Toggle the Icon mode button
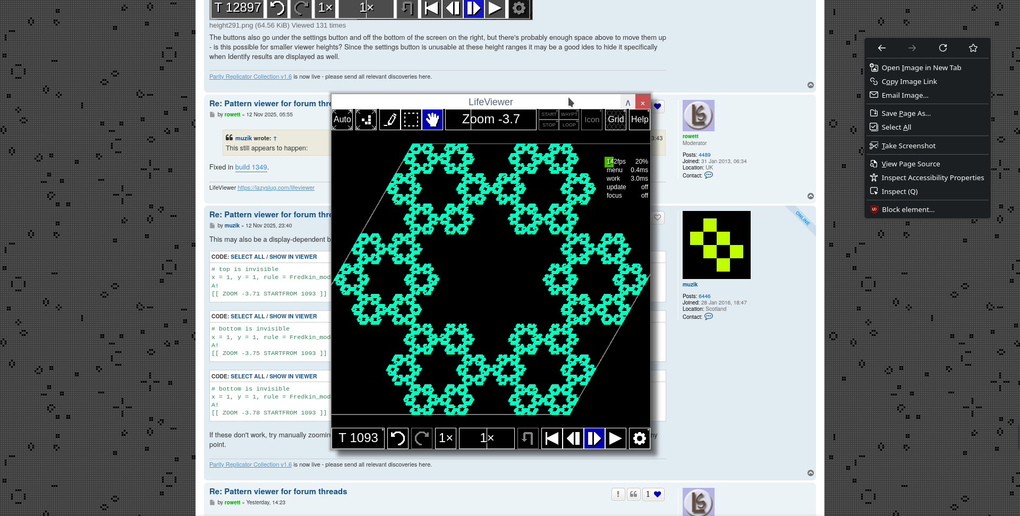Image resolution: width=1020 pixels, height=516 pixels. [x=592, y=120]
